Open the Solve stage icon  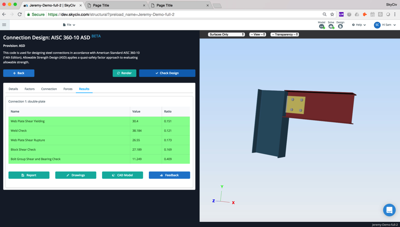tap(331, 25)
